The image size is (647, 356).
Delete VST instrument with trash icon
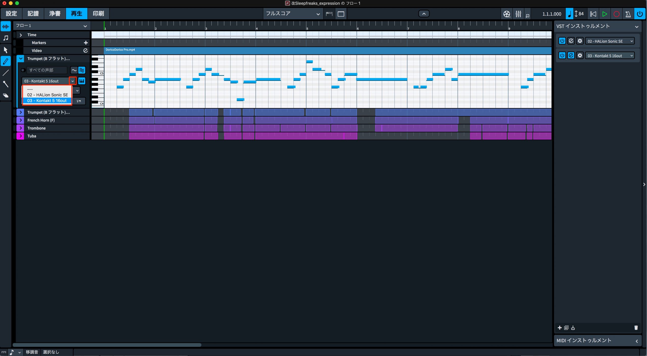[x=636, y=328]
